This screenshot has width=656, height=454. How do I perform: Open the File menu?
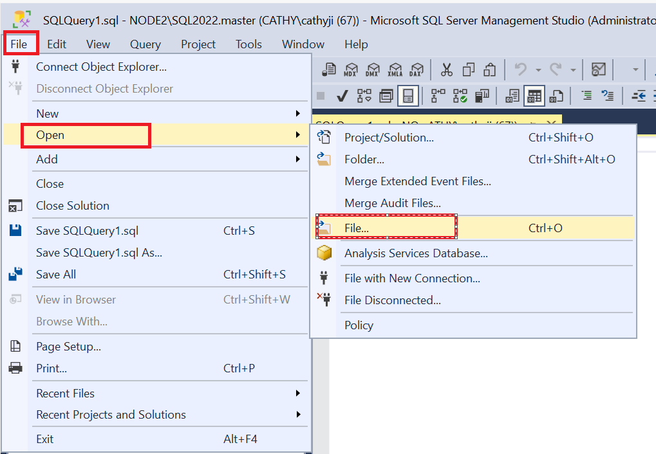(19, 44)
